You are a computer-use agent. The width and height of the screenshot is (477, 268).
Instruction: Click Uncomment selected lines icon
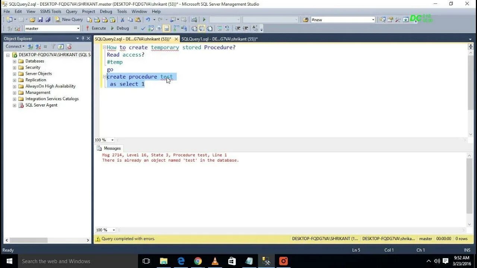[227, 28]
